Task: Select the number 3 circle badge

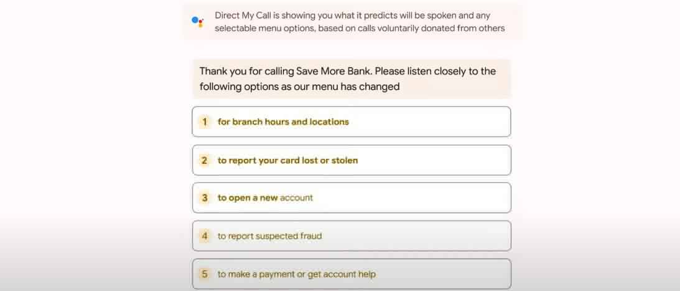Action: tap(205, 198)
